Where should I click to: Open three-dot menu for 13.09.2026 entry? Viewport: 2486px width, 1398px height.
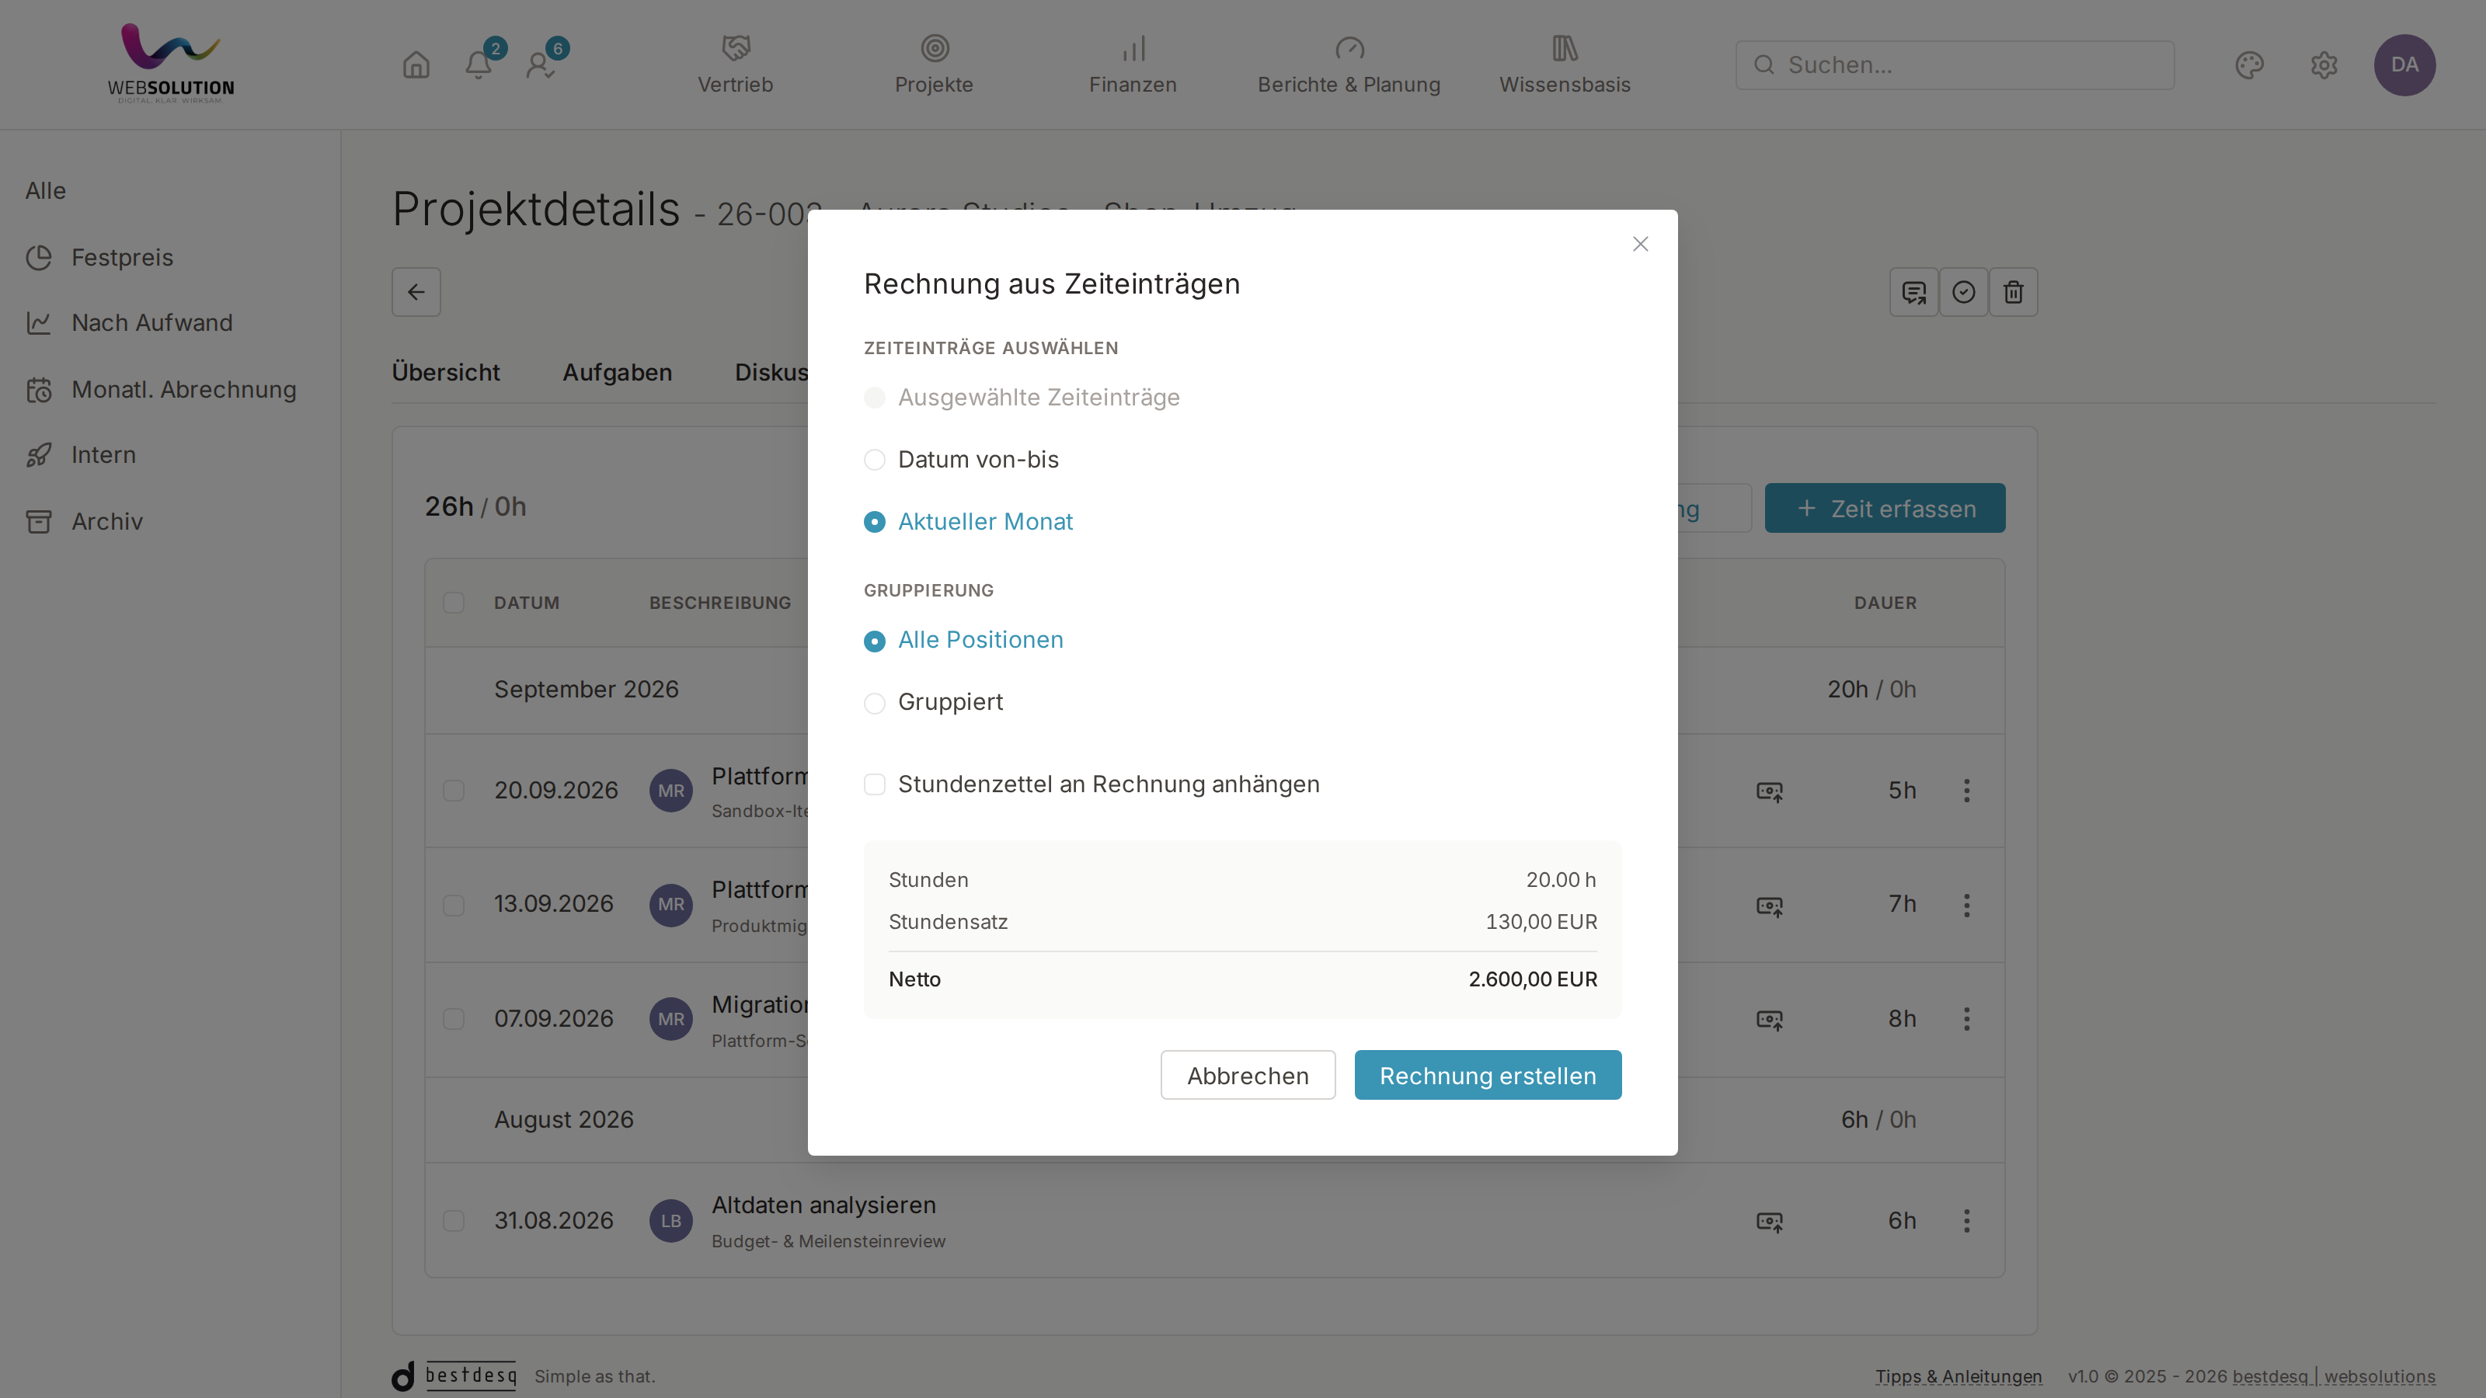pos(1965,904)
